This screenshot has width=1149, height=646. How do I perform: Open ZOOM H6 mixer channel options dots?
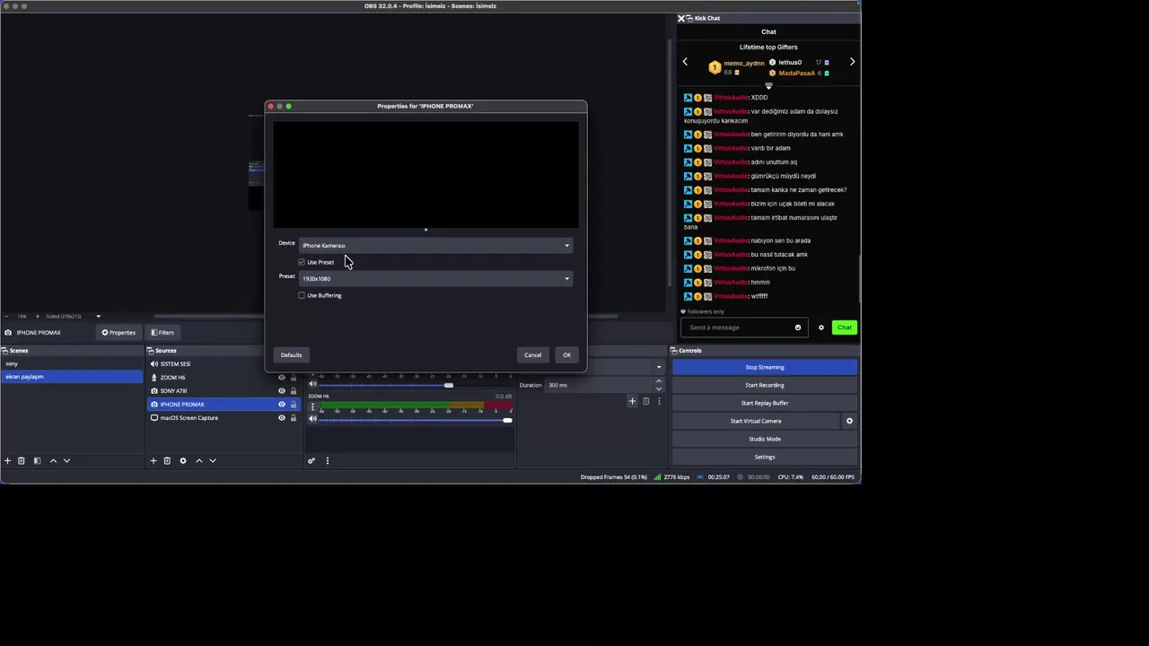[313, 406]
